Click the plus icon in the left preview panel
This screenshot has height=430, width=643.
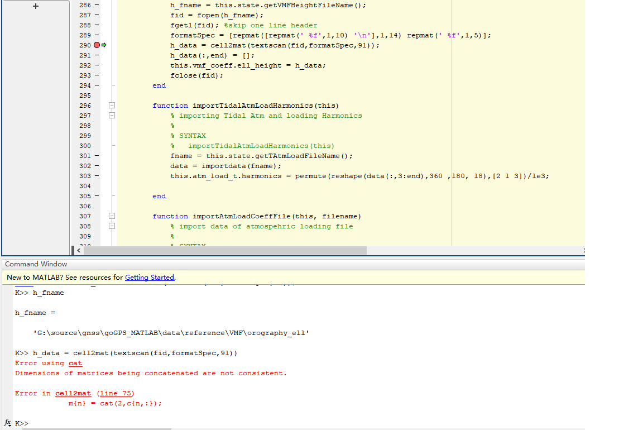[35, 6]
